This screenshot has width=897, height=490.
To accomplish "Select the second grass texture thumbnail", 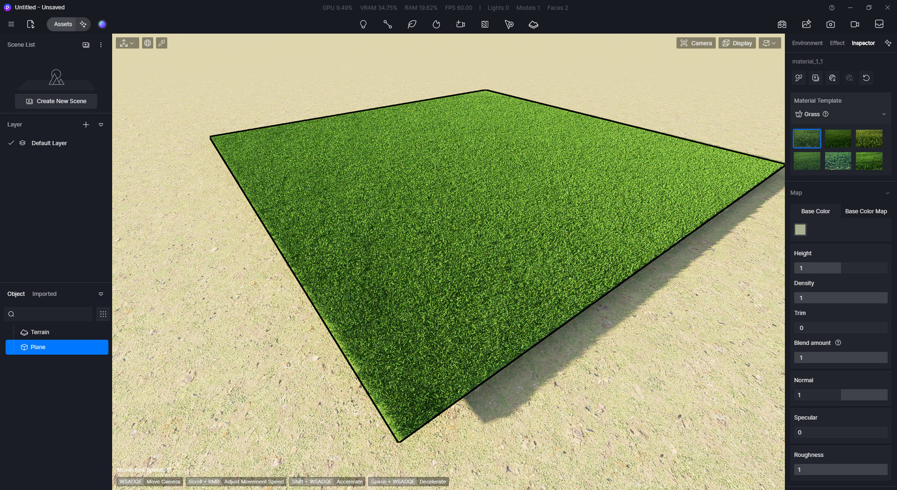I will [838, 138].
